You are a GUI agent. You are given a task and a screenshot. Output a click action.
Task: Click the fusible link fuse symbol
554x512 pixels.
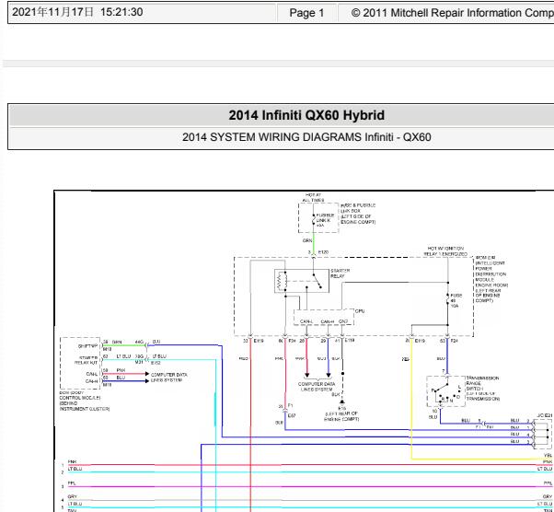314,220
